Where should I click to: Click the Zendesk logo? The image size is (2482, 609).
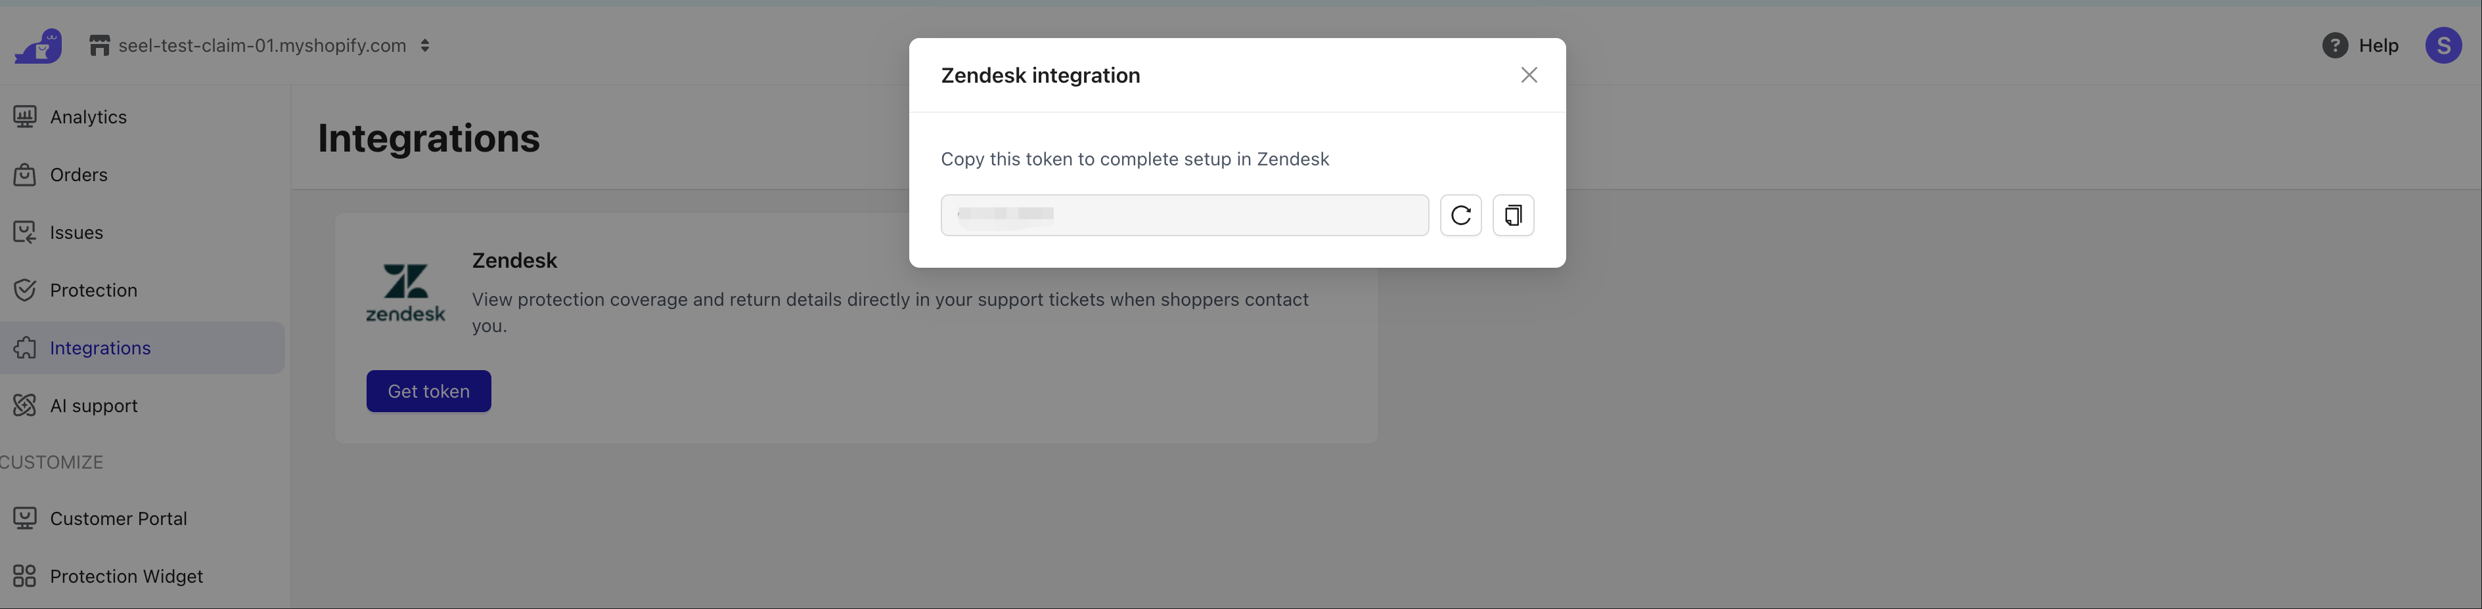pos(405,293)
